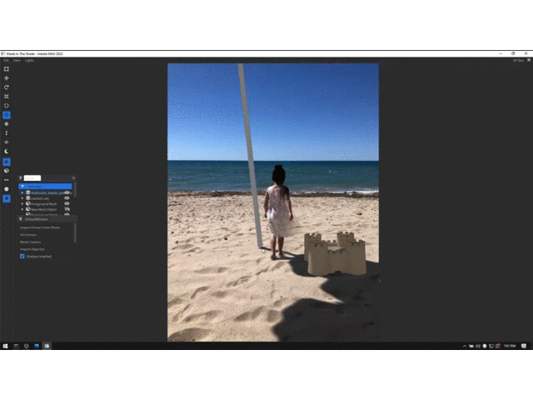Uncheck the Shadow Inserted checkbox
533x400 pixels.
22,256
